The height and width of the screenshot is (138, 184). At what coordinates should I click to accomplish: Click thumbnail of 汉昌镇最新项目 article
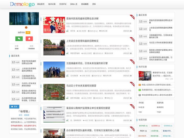point(54,70)
